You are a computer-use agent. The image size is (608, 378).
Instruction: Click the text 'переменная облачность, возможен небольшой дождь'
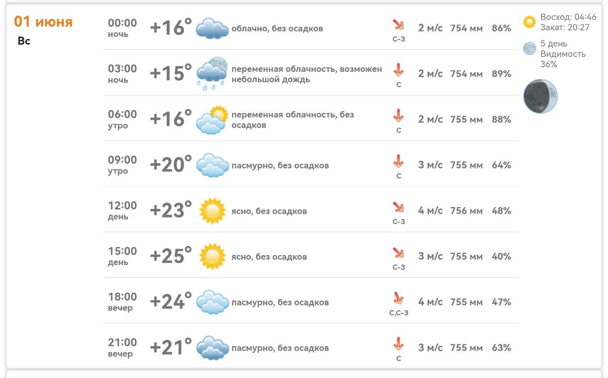click(x=307, y=74)
